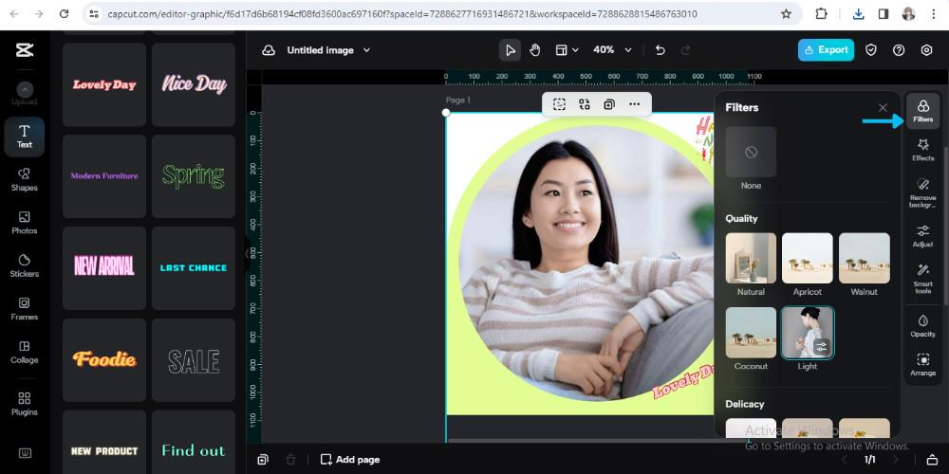Select the Hand pan tool

point(534,50)
